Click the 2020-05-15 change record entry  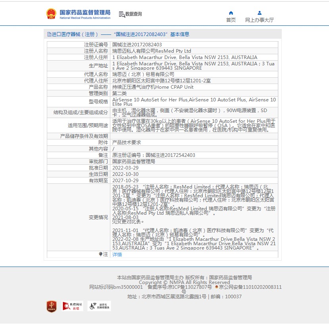point(194,211)
